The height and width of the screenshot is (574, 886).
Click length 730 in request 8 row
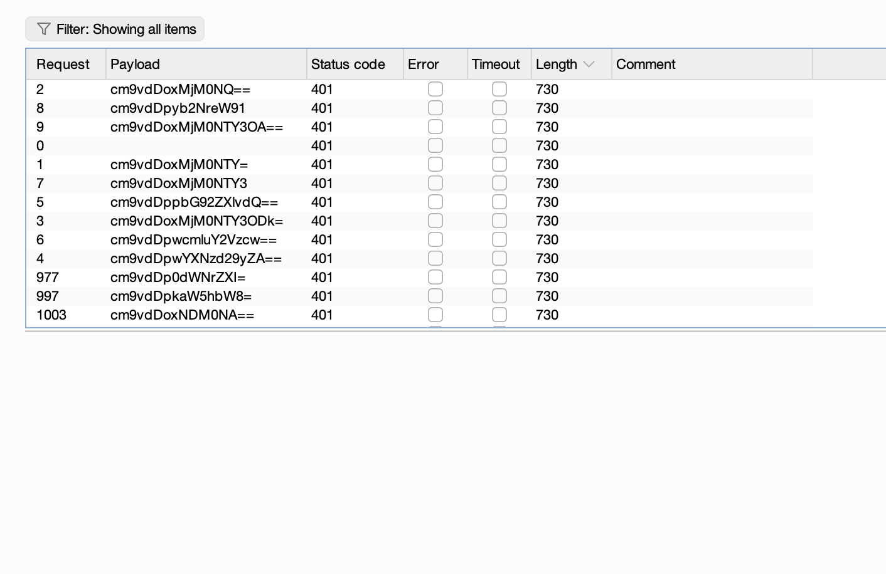point(547,108)
